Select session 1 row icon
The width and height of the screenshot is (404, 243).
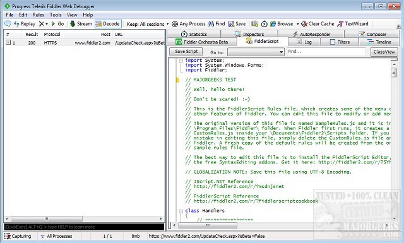8,42
